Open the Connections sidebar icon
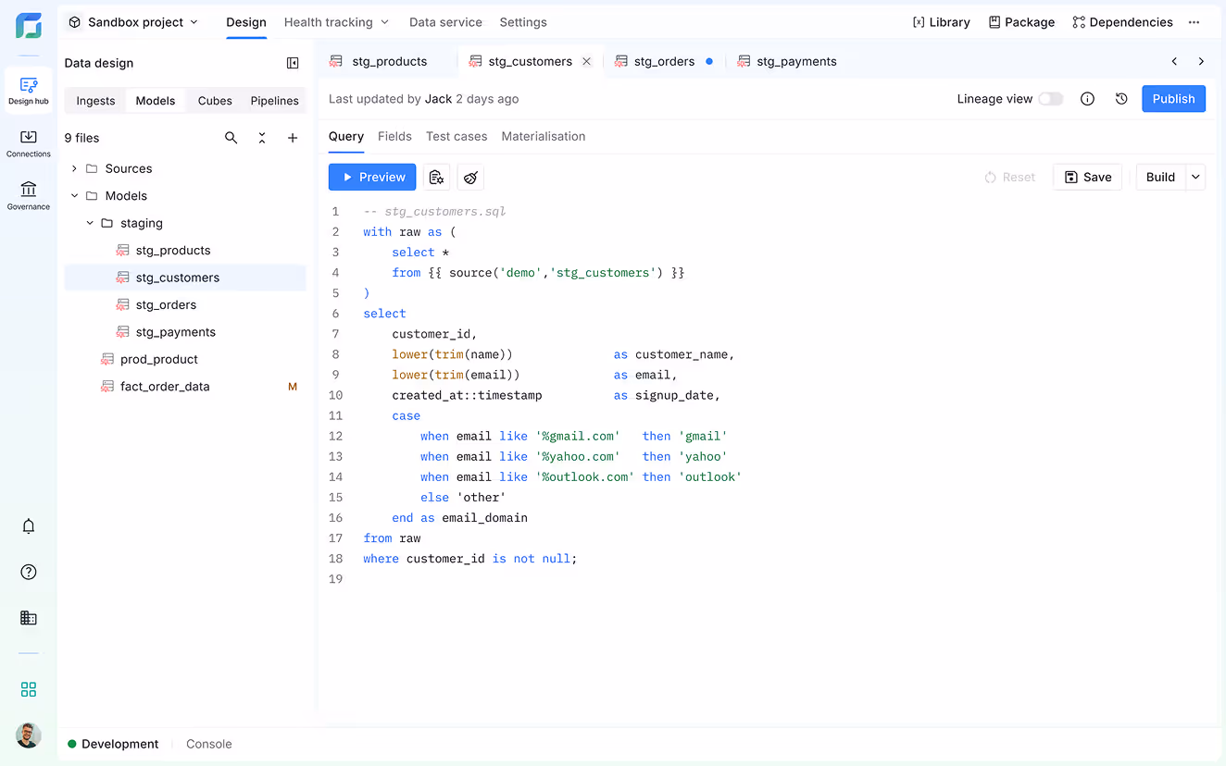Image resolution: width=1226 pixels, height=766 pixels. coord(29,142)
